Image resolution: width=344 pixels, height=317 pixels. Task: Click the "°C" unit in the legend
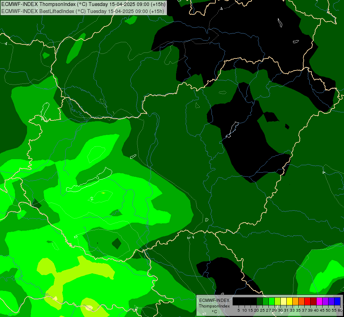pyautogui.click(x=215, y=311)
